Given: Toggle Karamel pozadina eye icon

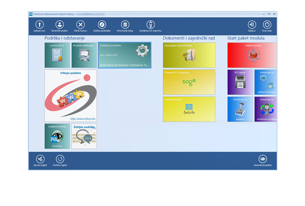Looking at the screenshot, I should click(263, 159).
